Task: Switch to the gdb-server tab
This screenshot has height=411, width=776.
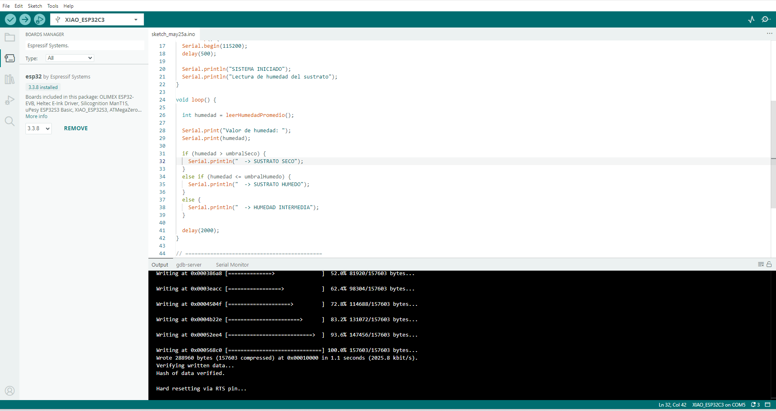Action: tap(189, 265)
